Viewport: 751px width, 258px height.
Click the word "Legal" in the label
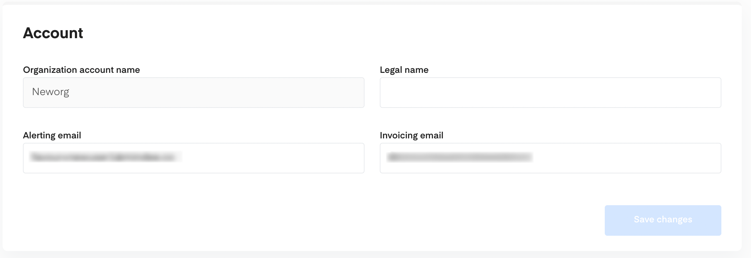[391, 70]
